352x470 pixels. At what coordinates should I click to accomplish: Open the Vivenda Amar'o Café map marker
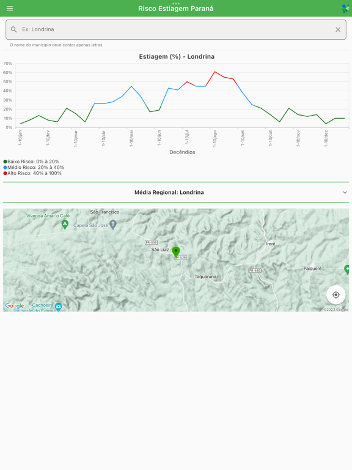[65, 224]
